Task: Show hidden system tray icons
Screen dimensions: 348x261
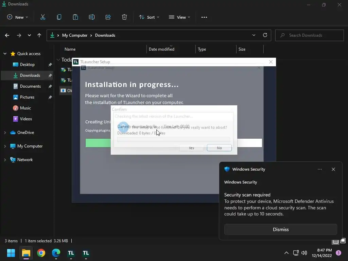Action: point(286,253)
